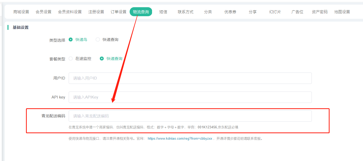This screenshot has width=363, height=161.
Task: Open 会员资料设置 tab
Action: [x=70, y=12]
